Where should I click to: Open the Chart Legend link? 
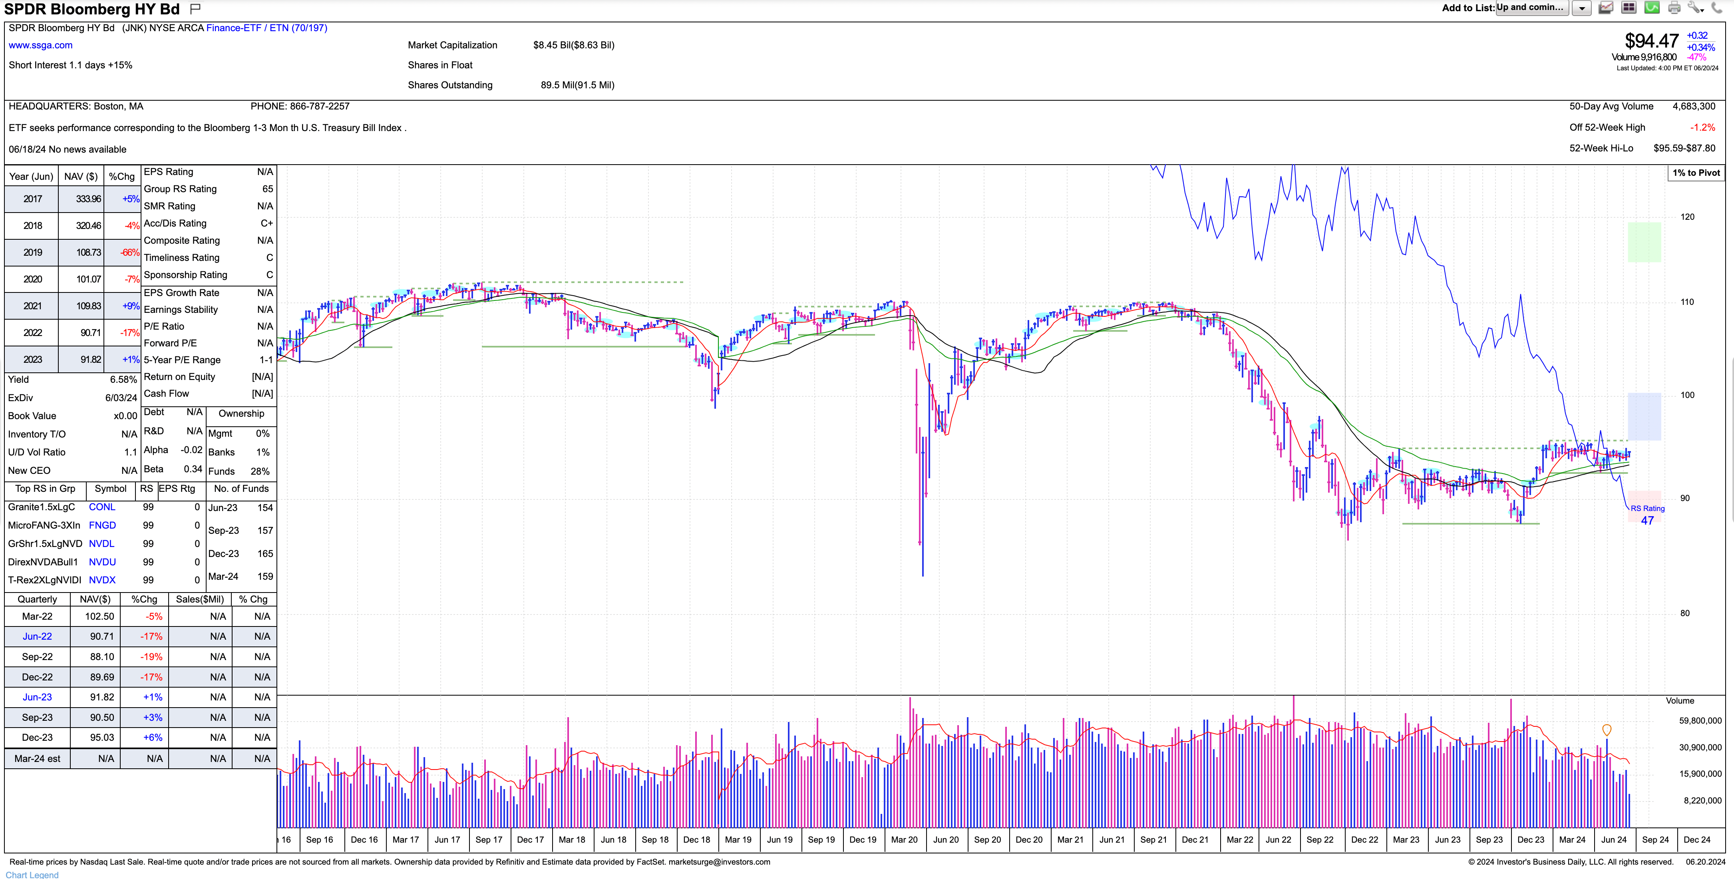click(x=32, y=874)
